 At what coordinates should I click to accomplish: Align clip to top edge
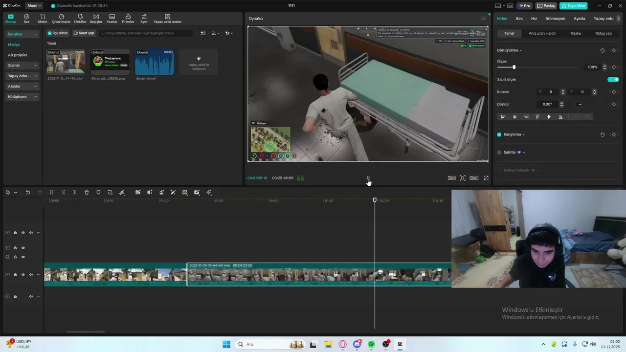[x=537, y=117]
